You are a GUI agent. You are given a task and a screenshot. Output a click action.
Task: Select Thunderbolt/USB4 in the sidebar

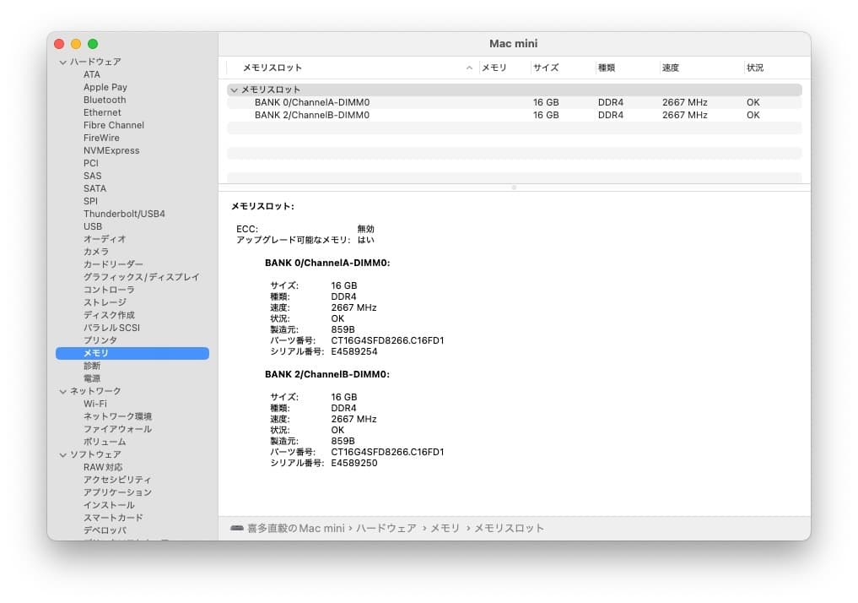[126, 213]
